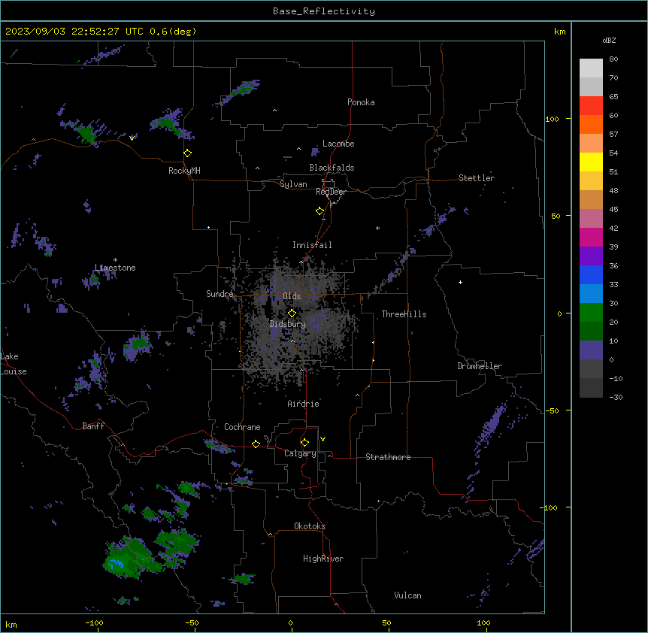Click the Cochrane town label
This screenshot has height=633, width=648.
[242, 427]
